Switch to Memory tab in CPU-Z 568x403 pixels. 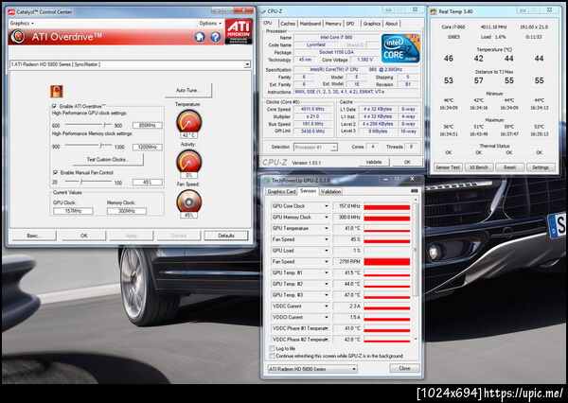pos(333,24)
